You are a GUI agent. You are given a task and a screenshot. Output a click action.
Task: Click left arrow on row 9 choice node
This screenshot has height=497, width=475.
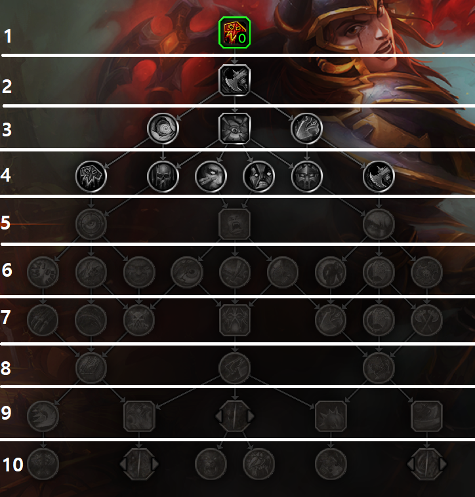(x=218, y=416)
